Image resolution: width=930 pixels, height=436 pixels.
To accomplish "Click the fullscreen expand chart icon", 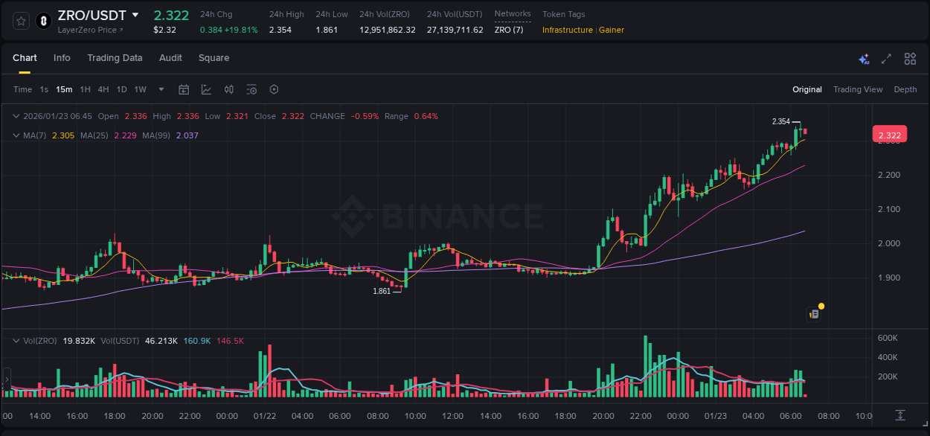I will click(x=885, y=58).
